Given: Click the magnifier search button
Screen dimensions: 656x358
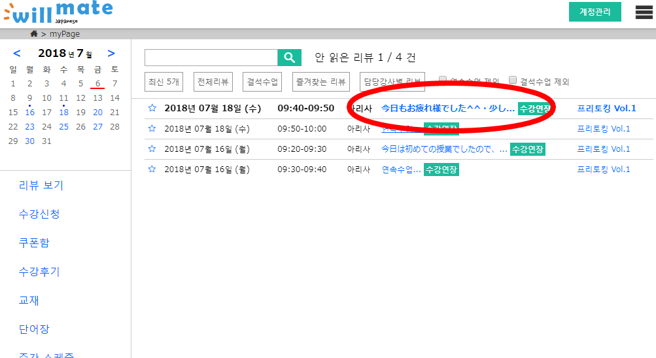Looking at the screenshot, I should click(x=289, y=58).
